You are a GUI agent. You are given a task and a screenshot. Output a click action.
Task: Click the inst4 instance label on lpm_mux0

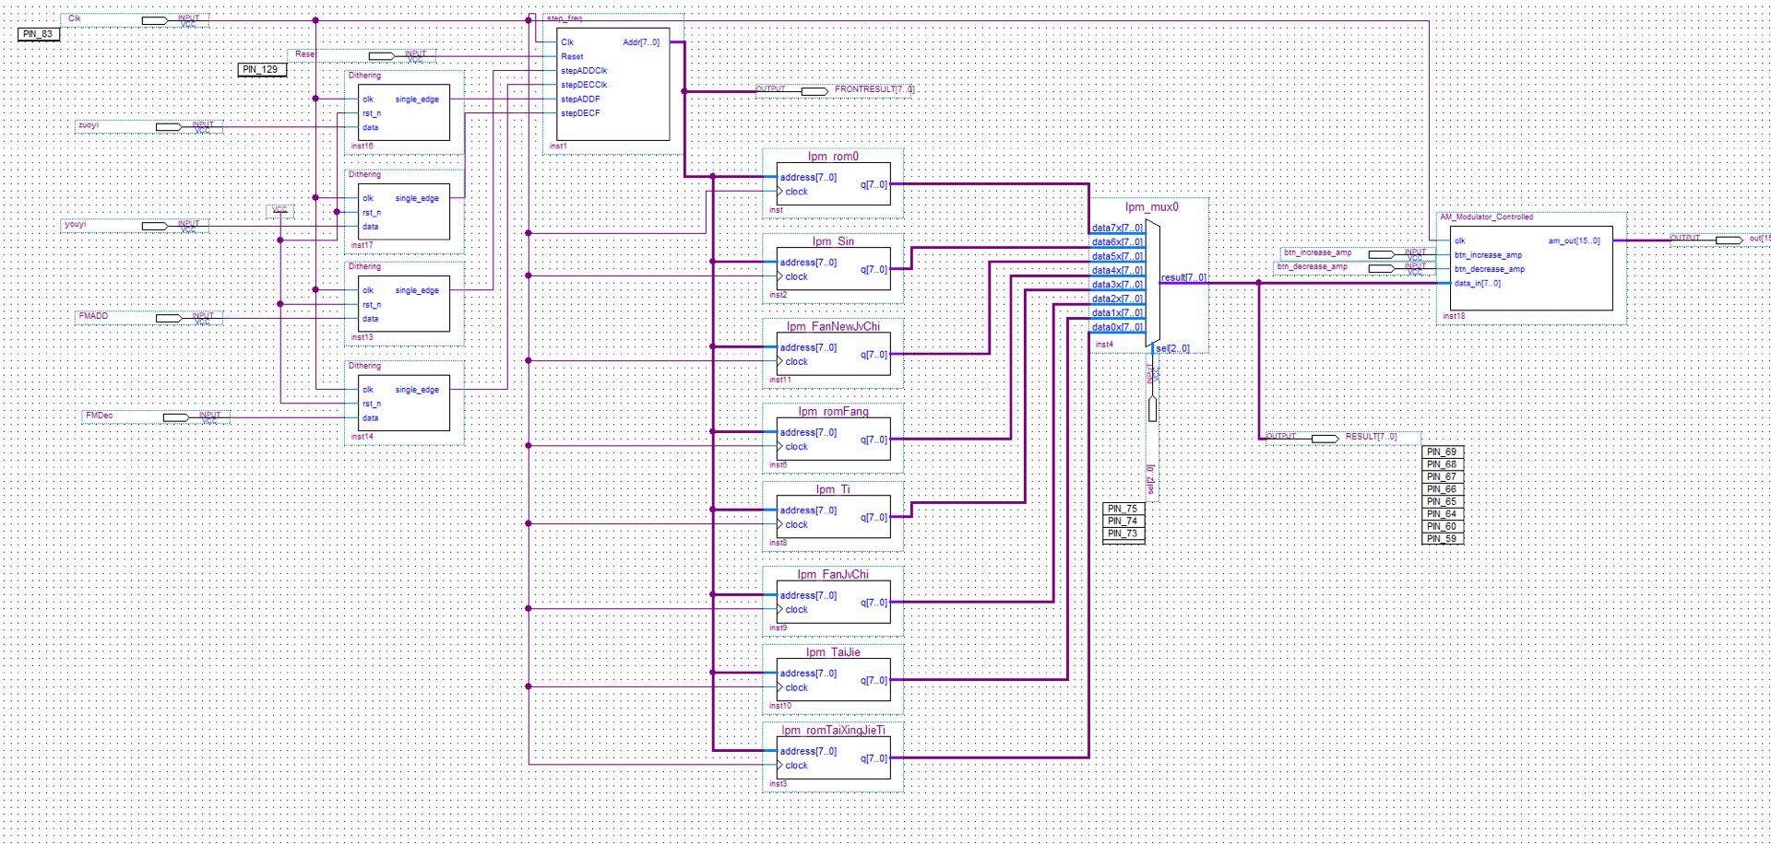tap(1104, 345)
